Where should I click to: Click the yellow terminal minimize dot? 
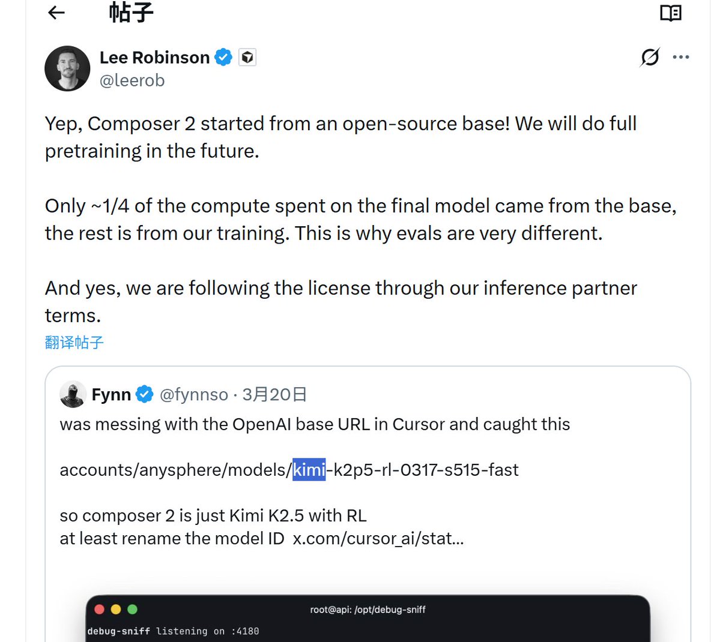[116, 609]
